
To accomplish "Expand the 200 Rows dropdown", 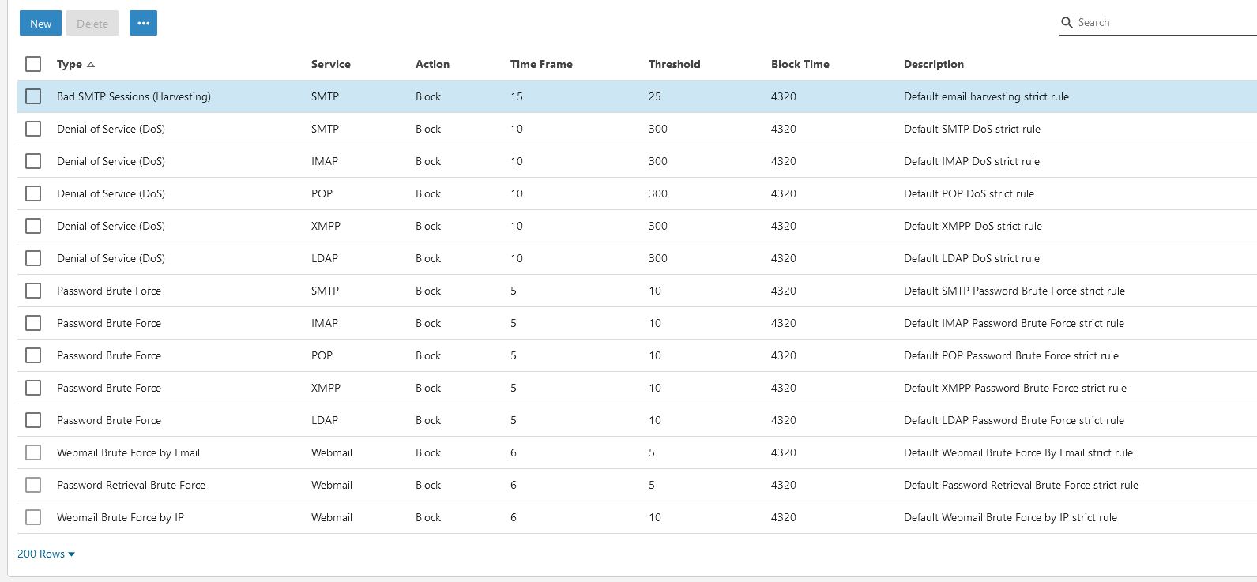I will point(46,554).
